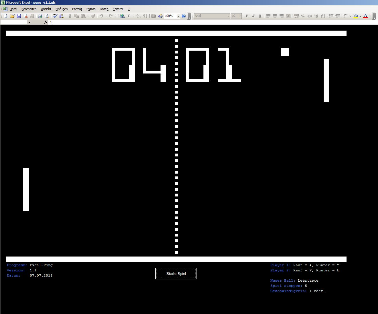Click the Print icon
This screenshot has height=314, width=378.
[x=40, y=16]
